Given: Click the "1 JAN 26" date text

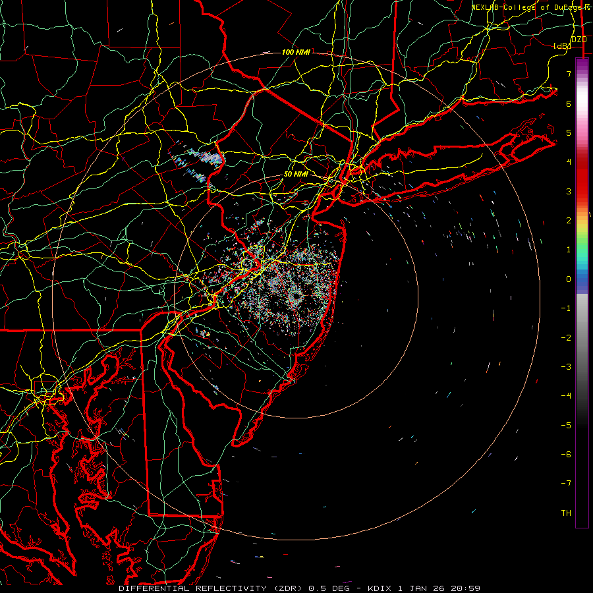Looking at the screenshot, I should coord(421,588).
